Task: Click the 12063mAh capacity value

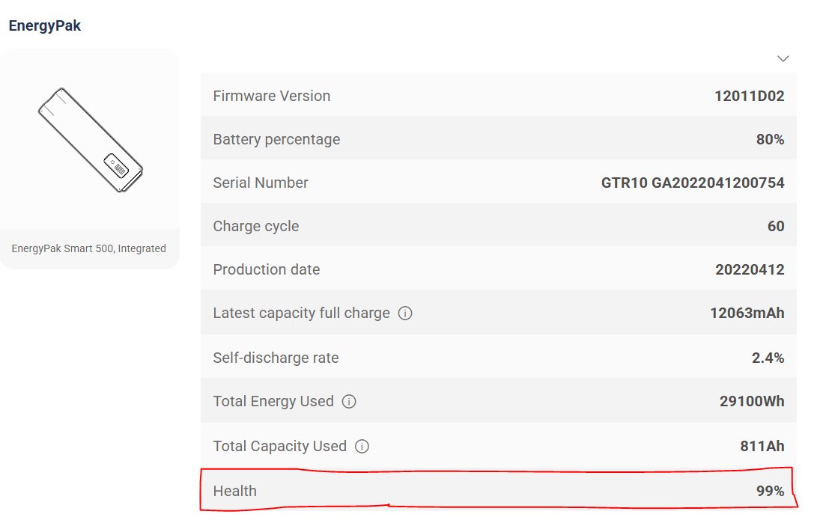Action: [747, 313]
